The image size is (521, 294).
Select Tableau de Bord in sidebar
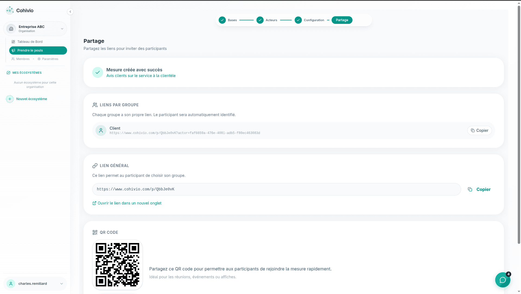tap(30, 41)
